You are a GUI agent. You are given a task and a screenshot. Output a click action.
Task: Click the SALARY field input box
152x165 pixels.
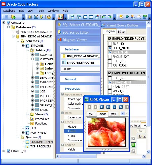[x=80, y=69]
